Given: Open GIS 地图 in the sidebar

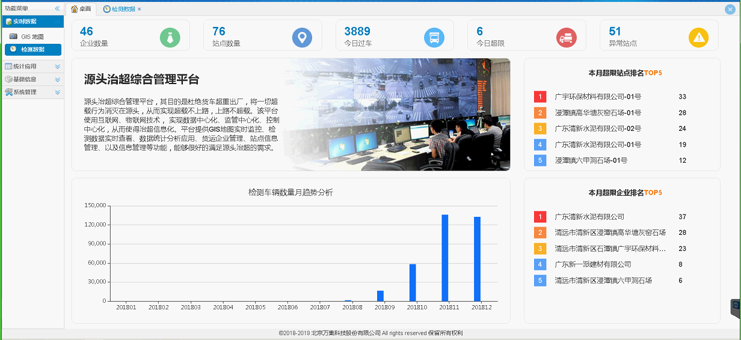Looking at the screenshot, I should (x=32, y=37).
